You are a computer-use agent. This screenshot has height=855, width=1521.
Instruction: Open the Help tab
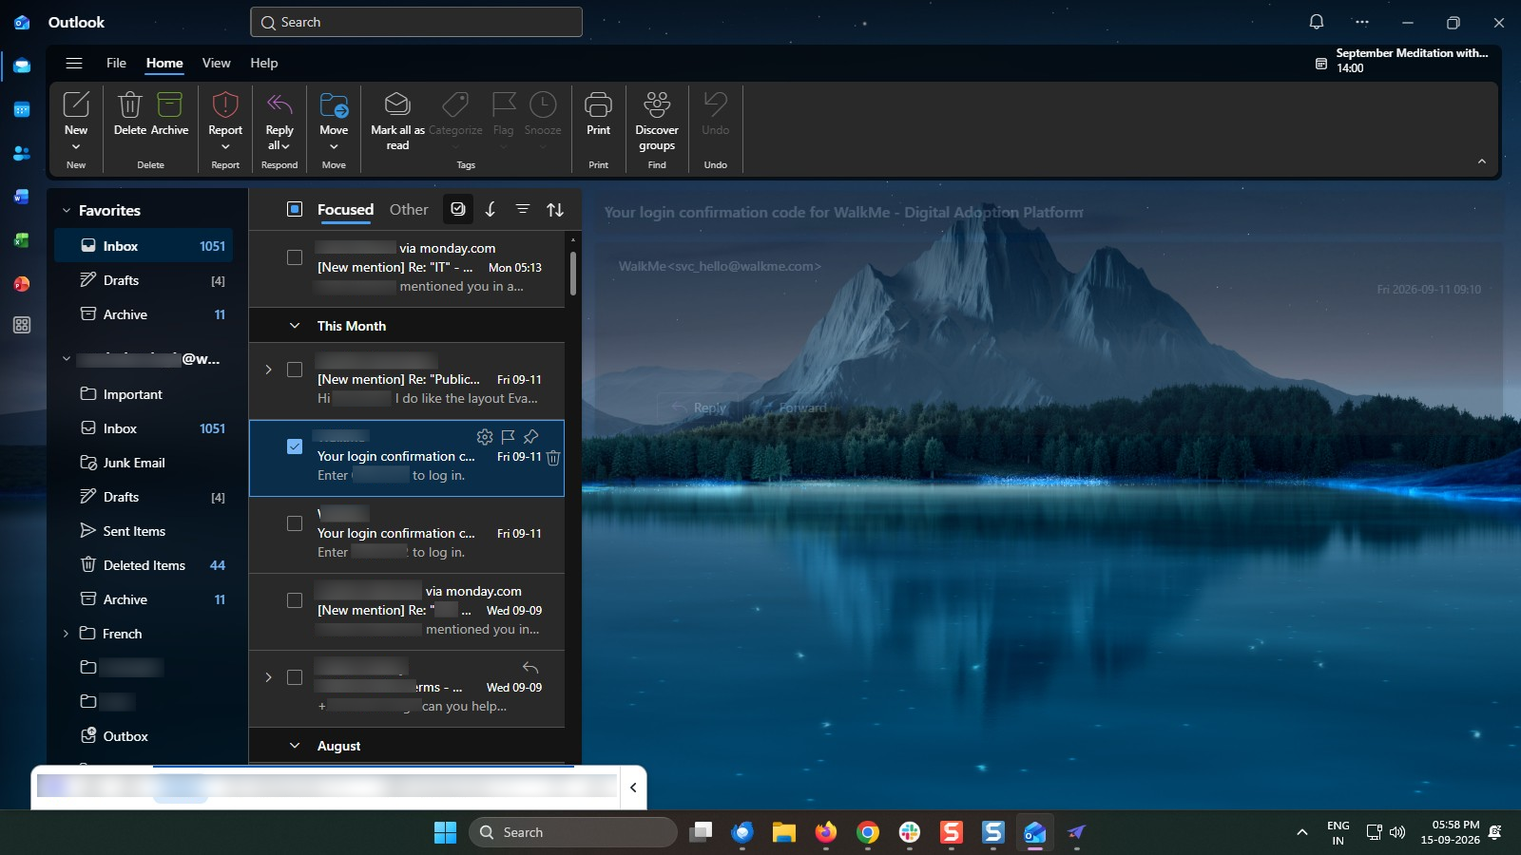(264, 63)
